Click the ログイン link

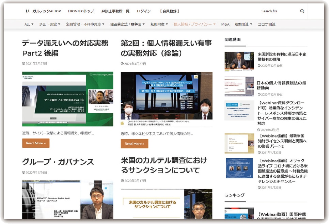[144, 11]
